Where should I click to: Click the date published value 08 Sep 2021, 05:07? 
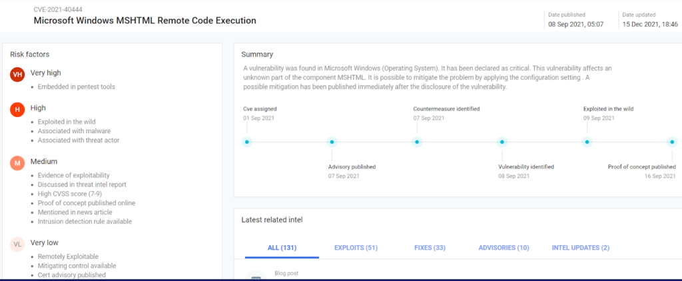[x=576, y=25]
